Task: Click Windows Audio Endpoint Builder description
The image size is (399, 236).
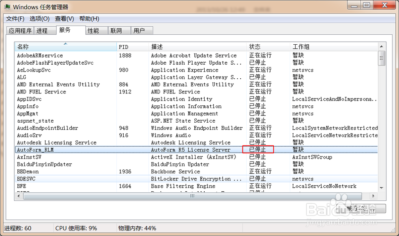Action: point(197,128)
